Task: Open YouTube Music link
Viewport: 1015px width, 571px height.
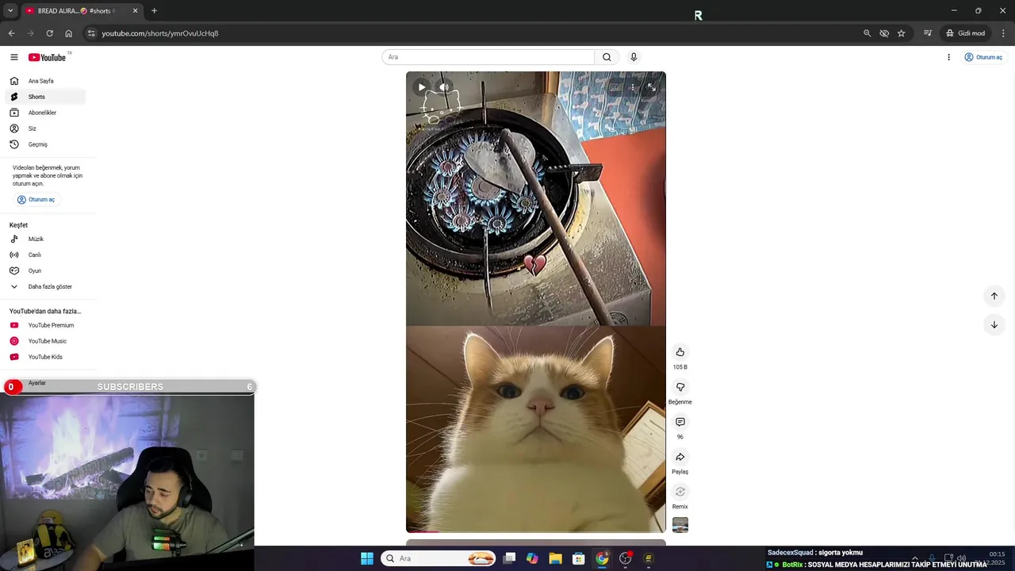Action: (x=46, y=341)
